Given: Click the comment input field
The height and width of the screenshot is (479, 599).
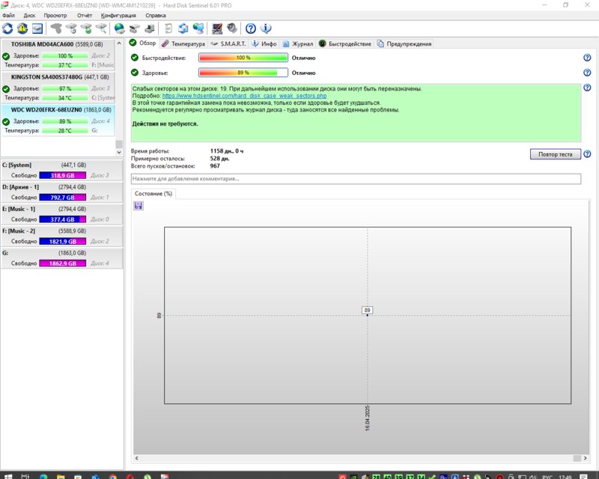Looking at the screenshot, I should coord(356,179).
